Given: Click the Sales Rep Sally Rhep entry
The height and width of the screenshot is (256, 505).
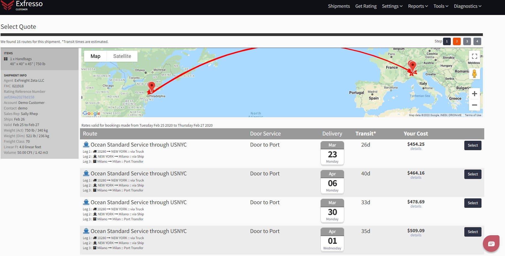Looking at the screenshot, I should point(21,114).
